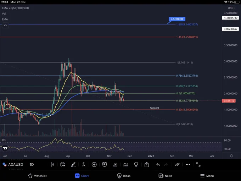
Task: Switch to the Watchlist tab
Action: tap(37, 176)
